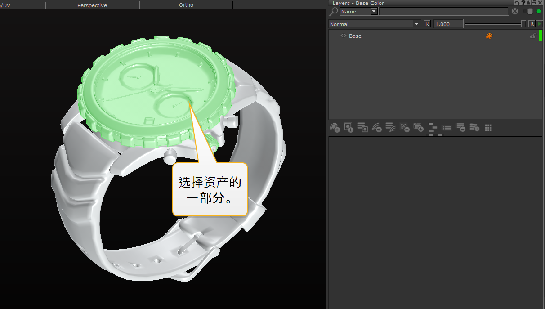Click the add layer group folder icon
The width and height of the screenshot is (545, 309).
click(418, 128)
